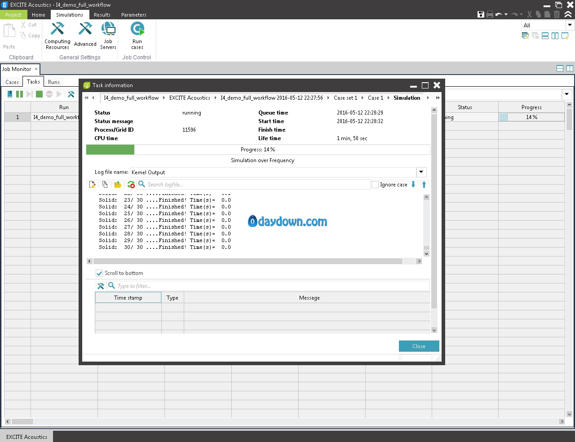Expand breadcrumb arrow after Simulation
575x442 pixels.
(x=428, y=97)
